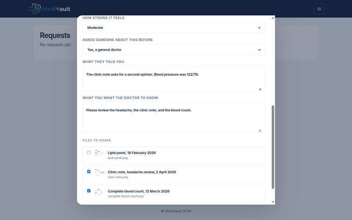Screen dimensions: 352x220
Task: Click the 'No requests yet.' text
Action: point(55,45)
